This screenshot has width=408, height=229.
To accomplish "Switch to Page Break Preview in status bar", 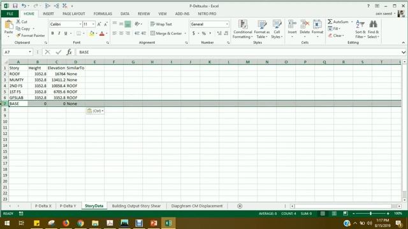I will click(x=346, y=214).
